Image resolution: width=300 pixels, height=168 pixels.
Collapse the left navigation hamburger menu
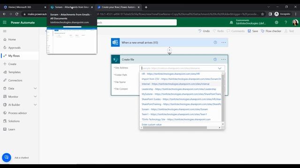[x=5, y=31]
